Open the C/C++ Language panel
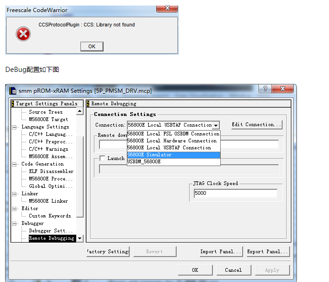Image resolution: width=329 pixels, height=282 pixels. click(51, 134)
